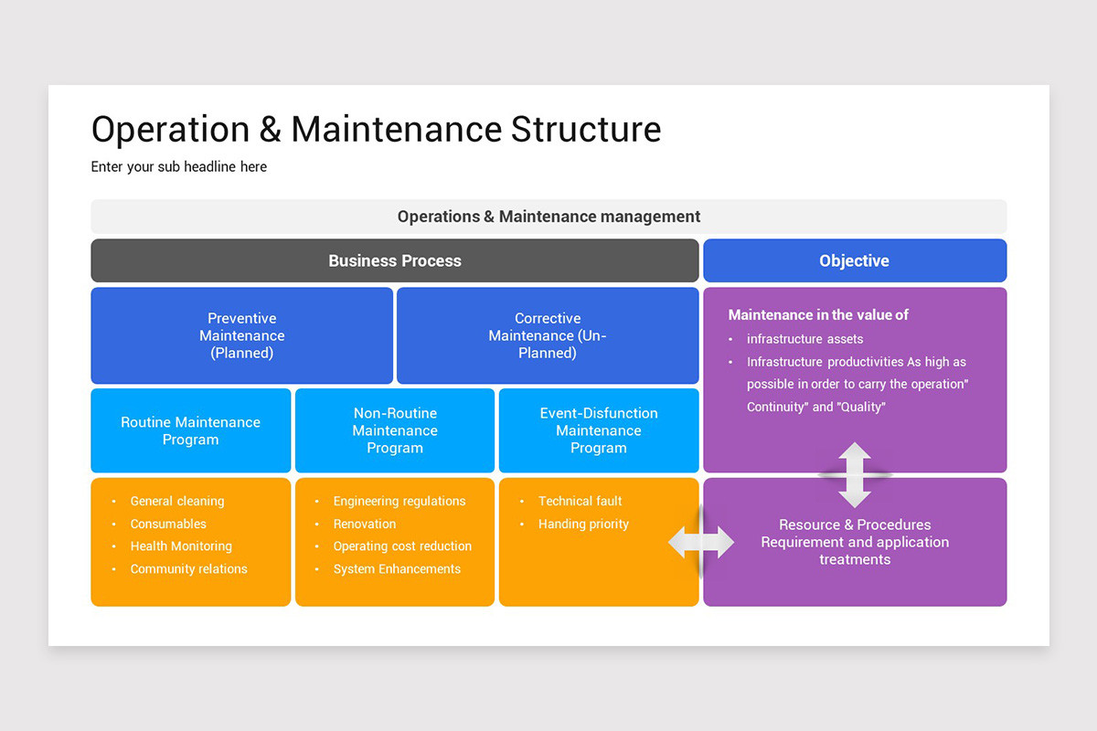Select the Renovation bullet item
Viewport: 1097px width, 731px height.
[365, 524]
